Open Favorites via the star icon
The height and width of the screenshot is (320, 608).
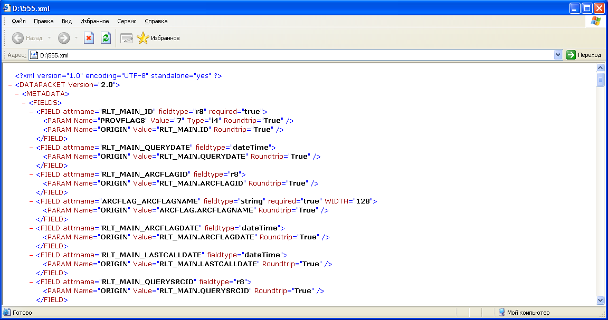(x=142, y=38)
